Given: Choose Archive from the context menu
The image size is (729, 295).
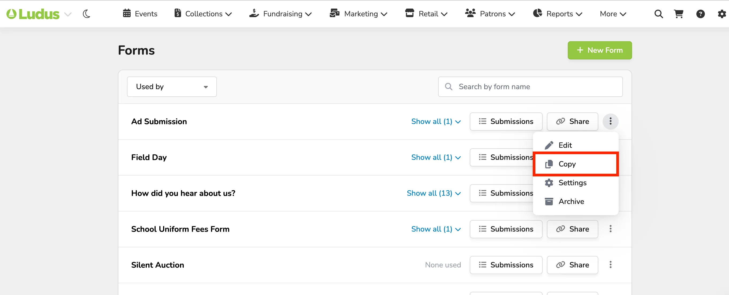Looking at the screenshot, I should click(x=575, y=201).
